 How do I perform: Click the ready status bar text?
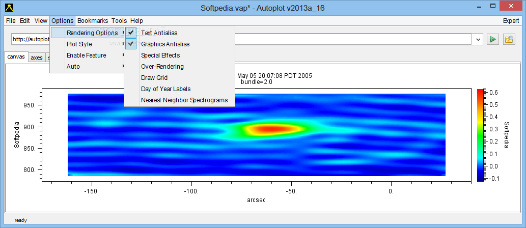pyautogui.click(x=20, y=220)
